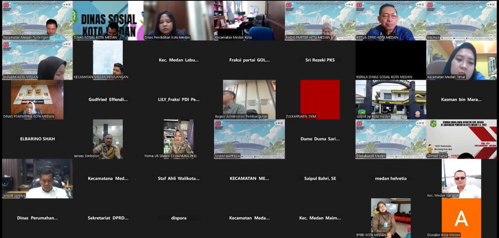Viewport: 499px width, 238px height.
Task: Click the ELBARINO SHAH name tile
Action: 37,139
